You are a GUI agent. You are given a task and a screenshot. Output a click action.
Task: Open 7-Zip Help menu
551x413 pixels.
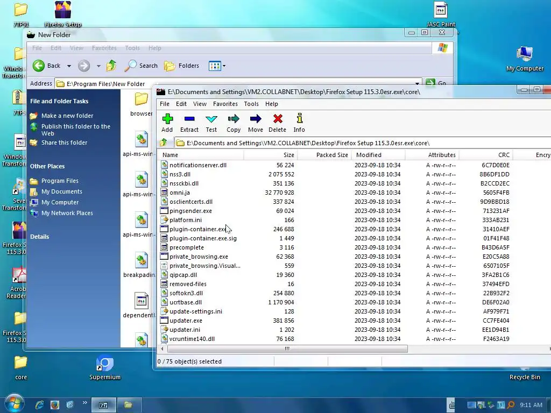[272, 104]
